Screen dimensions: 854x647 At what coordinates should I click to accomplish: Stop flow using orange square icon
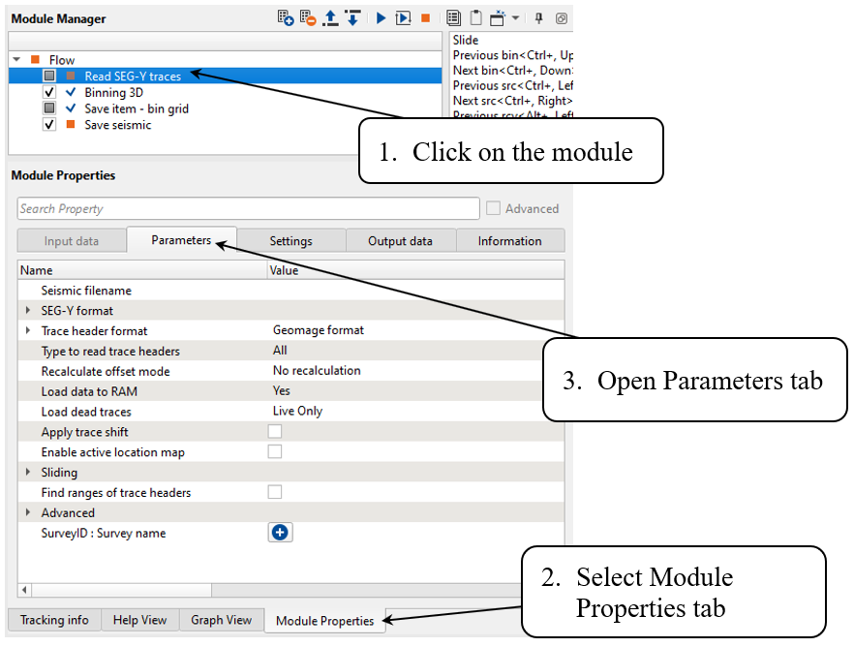coord(425,18)
